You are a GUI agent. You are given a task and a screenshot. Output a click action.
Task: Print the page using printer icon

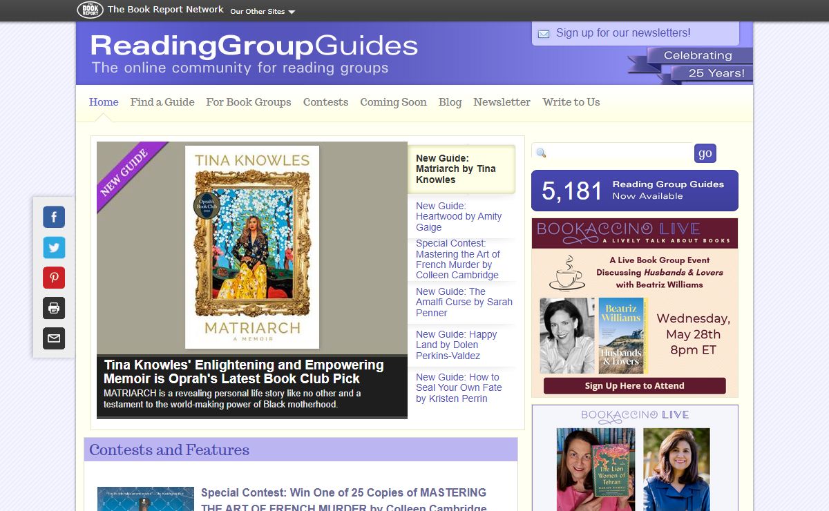click(54, 308)
